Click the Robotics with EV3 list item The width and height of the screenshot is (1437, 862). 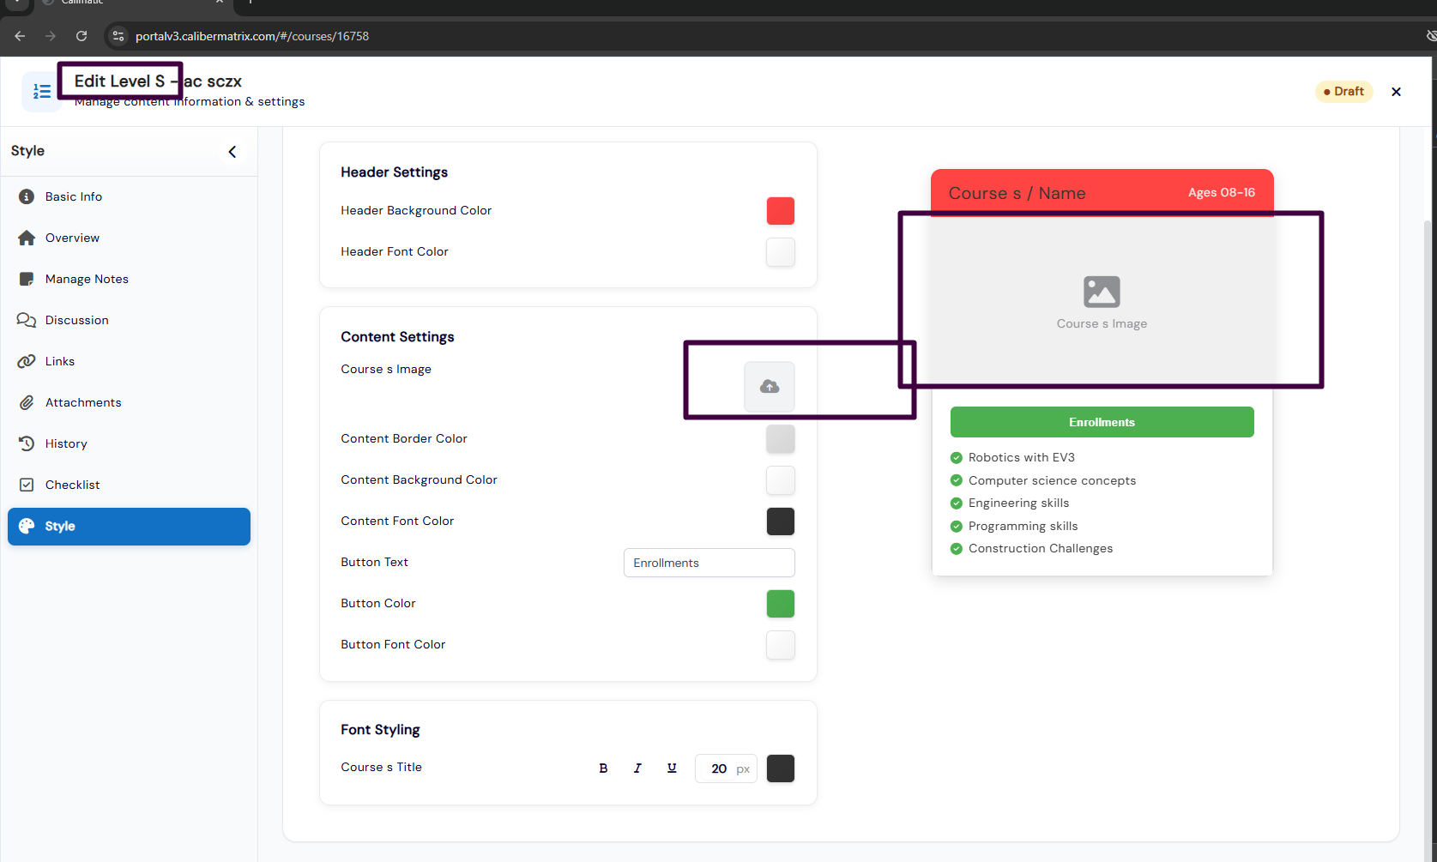click(x=1022, y=457)
